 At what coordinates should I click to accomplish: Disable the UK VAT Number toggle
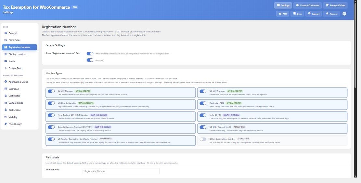(203, 91)
